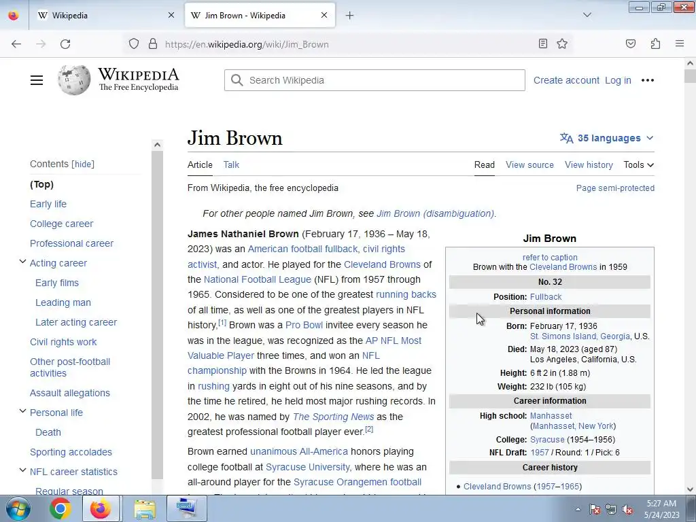Go to Assault allegations section
The height and width of the screenshot is (522, 696).
70,393
